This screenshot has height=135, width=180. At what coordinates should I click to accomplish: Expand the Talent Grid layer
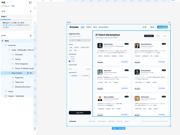coord(10,82)
